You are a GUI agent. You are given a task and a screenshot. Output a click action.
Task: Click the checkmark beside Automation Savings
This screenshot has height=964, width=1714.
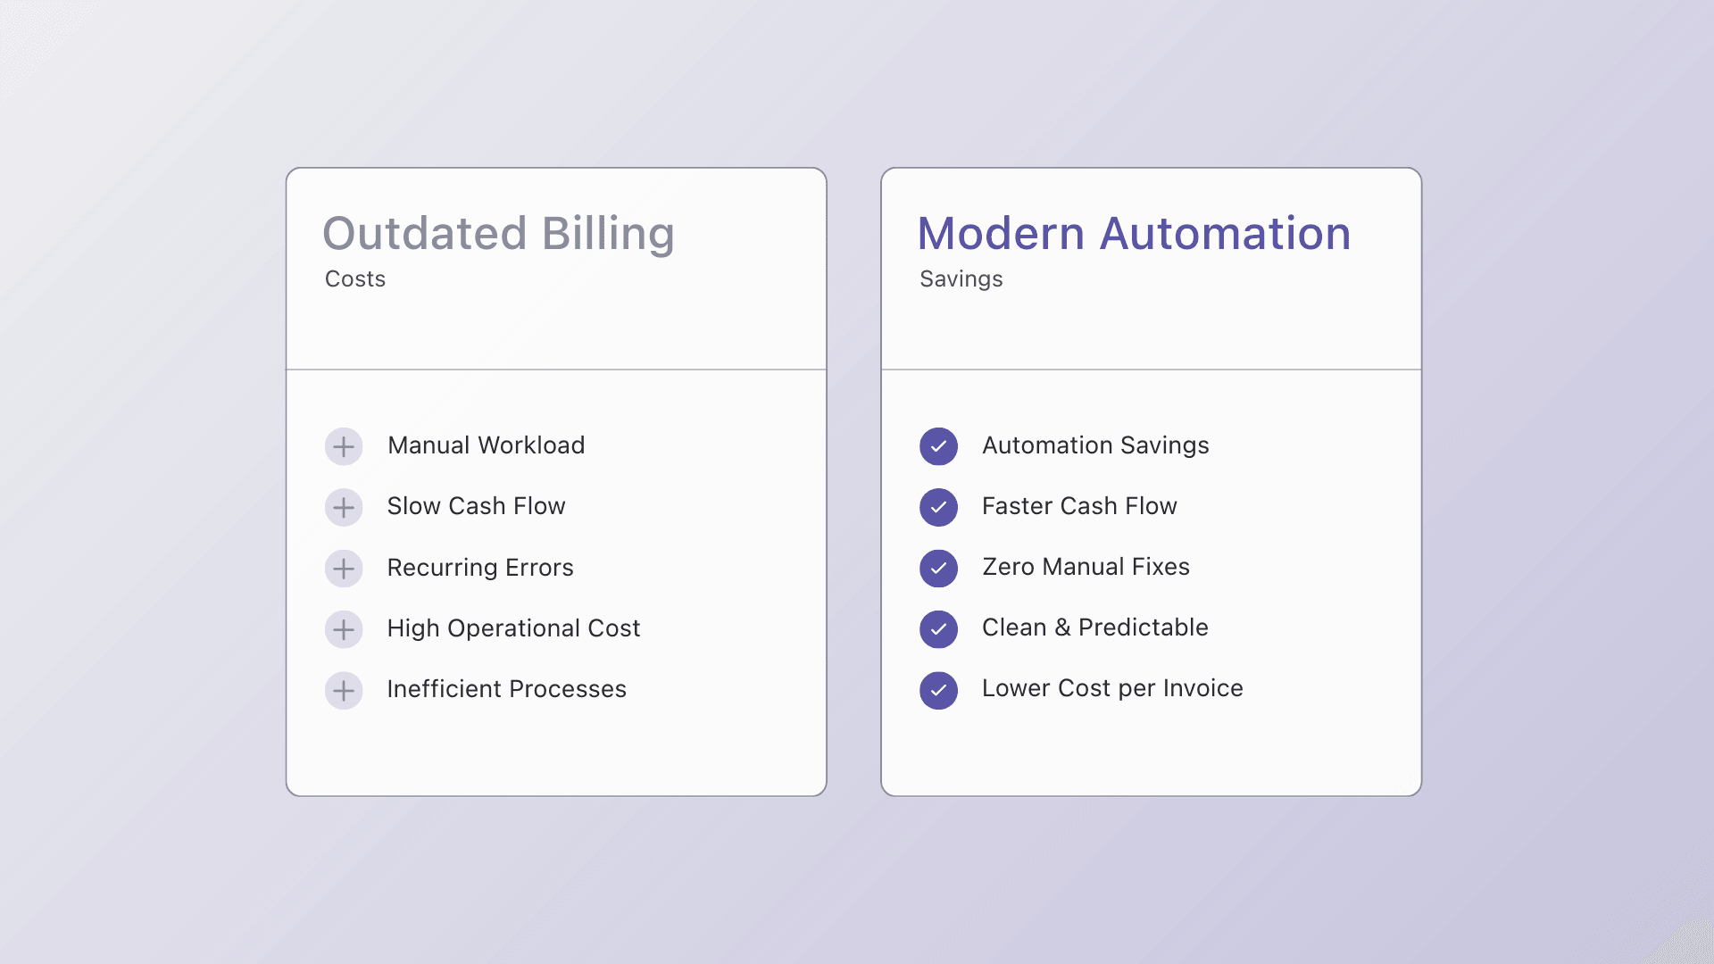click(938, 446)
